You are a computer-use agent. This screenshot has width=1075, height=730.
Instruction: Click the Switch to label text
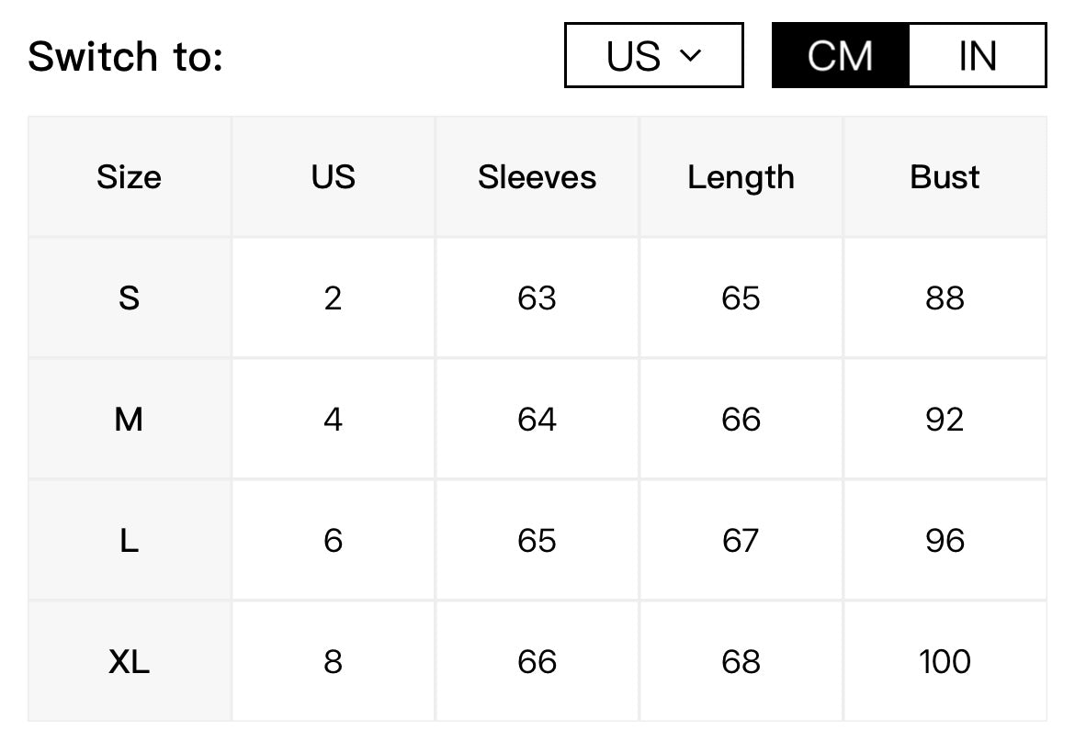pos(126,56)
